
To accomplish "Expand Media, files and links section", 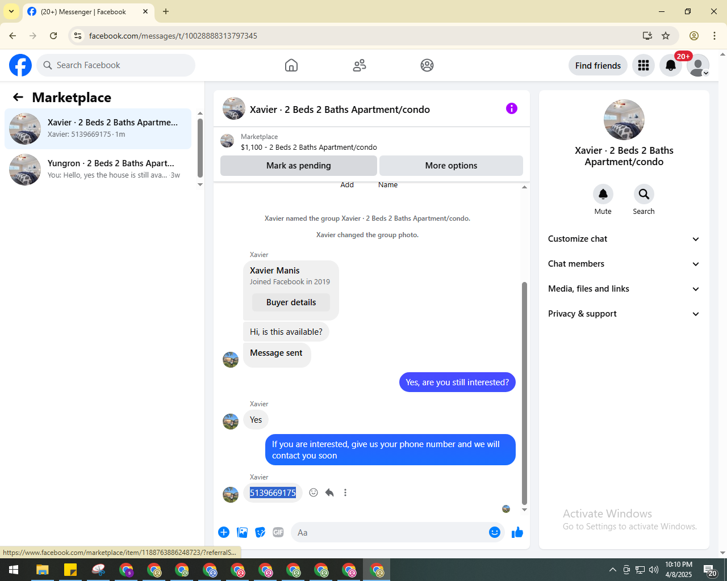I will pos(624,289).
